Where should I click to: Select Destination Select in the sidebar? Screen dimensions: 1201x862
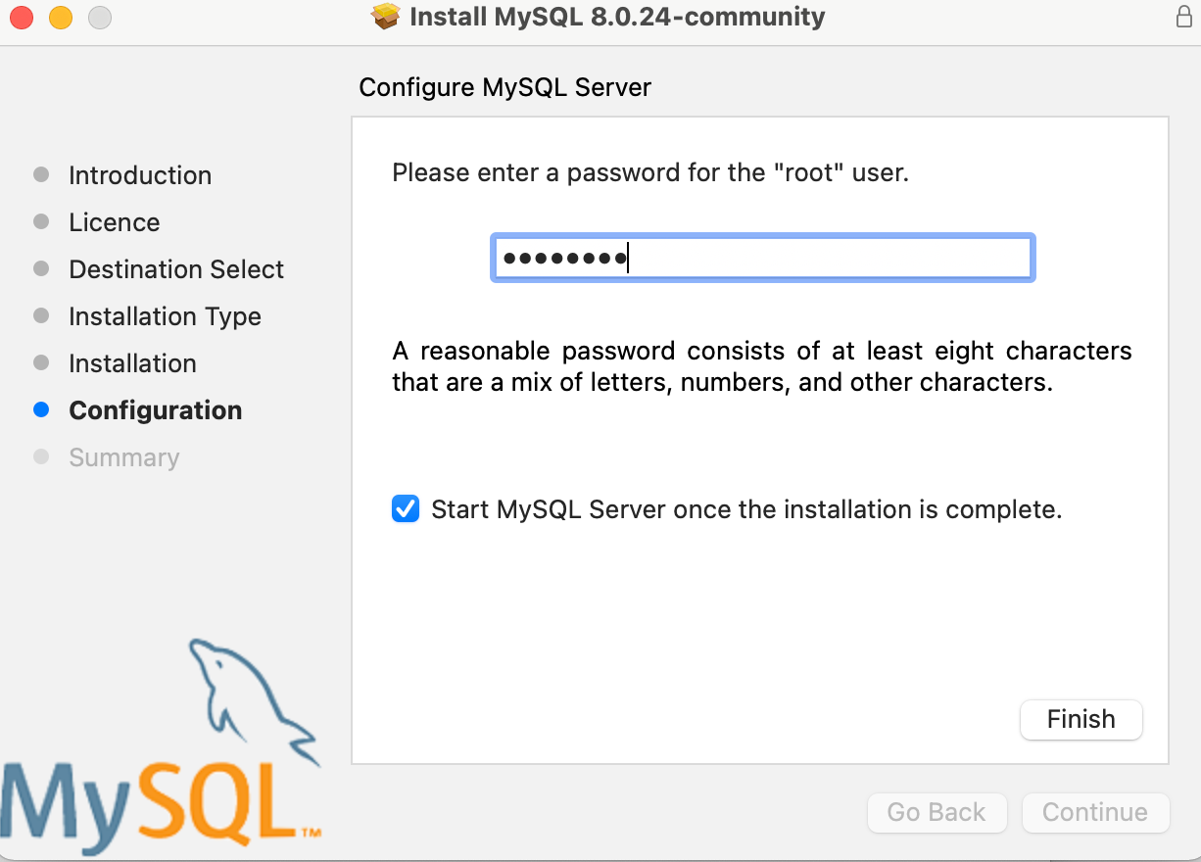(x=175, y=268)
